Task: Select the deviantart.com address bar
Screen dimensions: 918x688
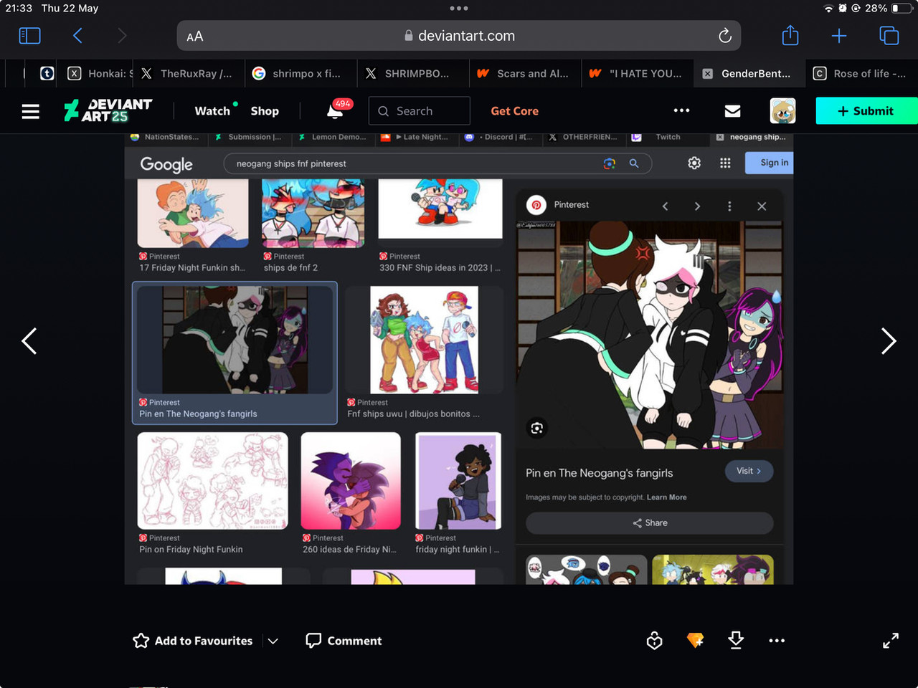Action: coord(459,36)
